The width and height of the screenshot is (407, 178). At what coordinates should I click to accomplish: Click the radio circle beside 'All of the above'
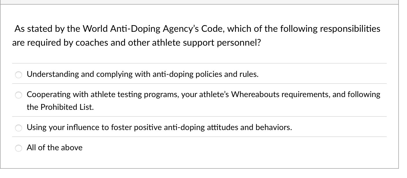(x=19, y=148)
